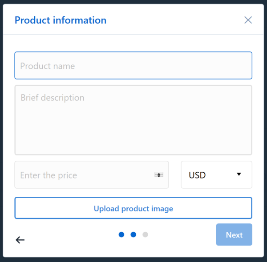Select the second step indicator dot
Image resolution: width=267 pixels, height=262 pixels.
click(133, 234)
